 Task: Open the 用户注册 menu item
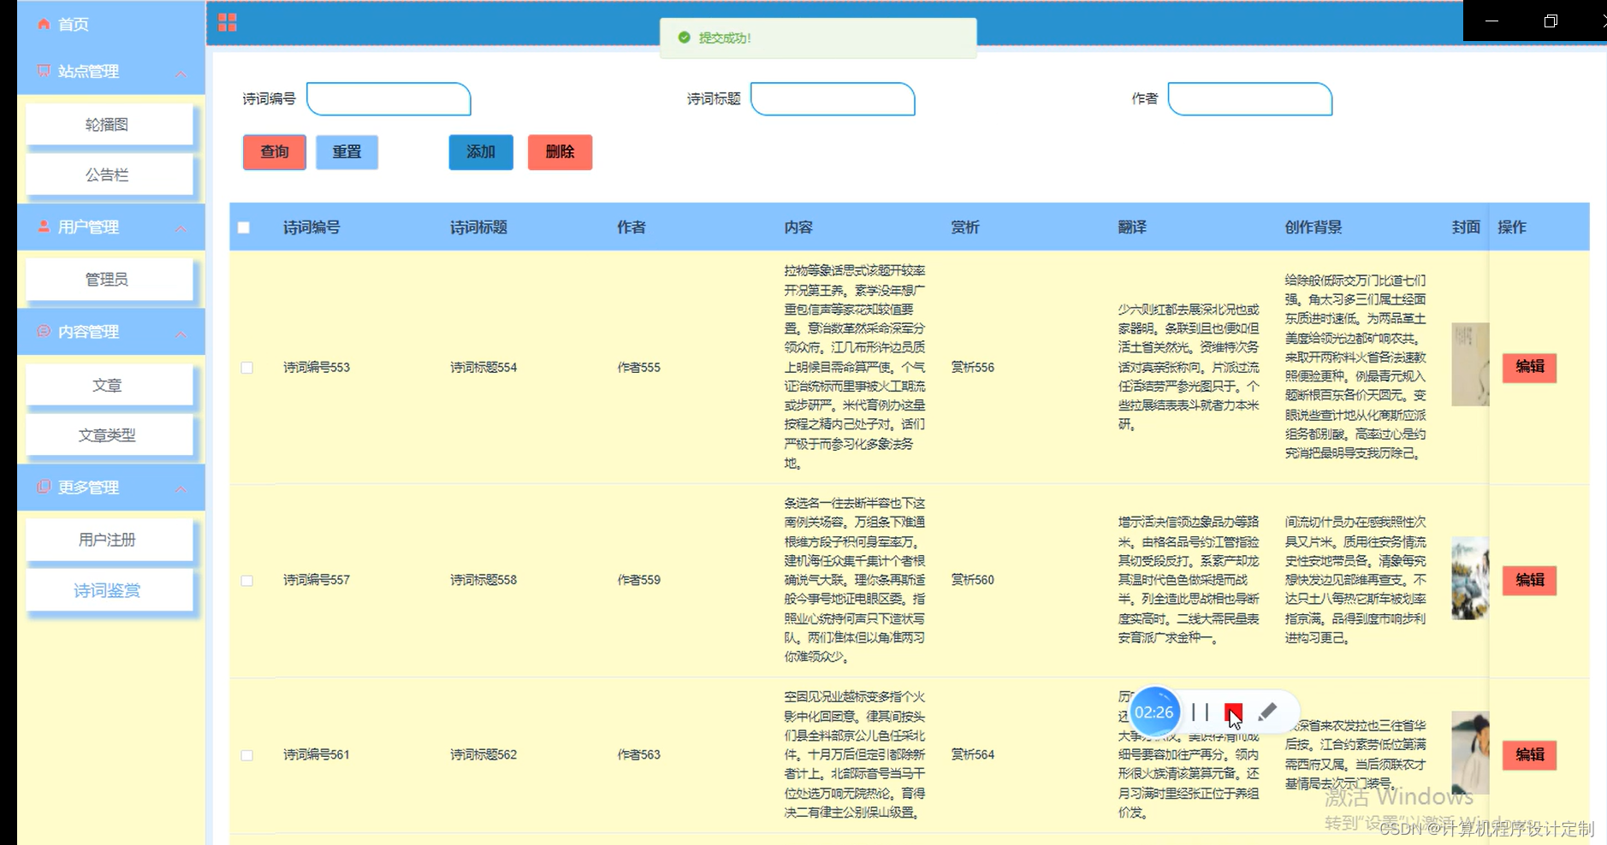[x=110, y=540]
